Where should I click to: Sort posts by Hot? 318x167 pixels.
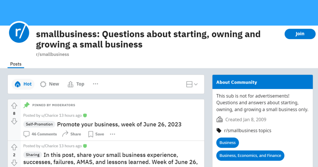pos(23,84)
